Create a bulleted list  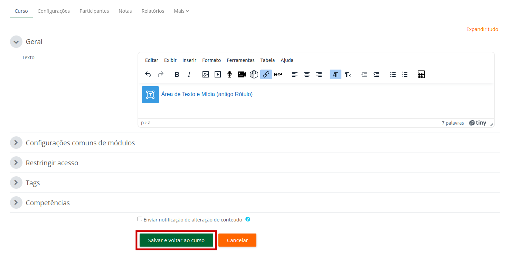(393, 74)
